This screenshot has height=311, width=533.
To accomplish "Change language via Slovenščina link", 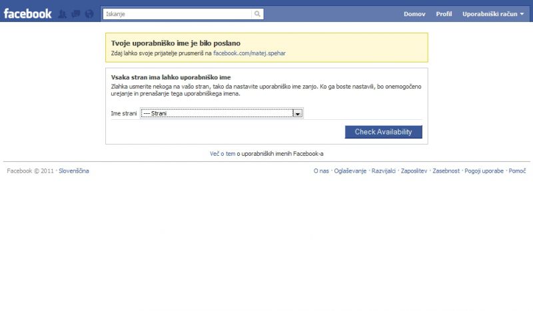I will tap(74, 171).
